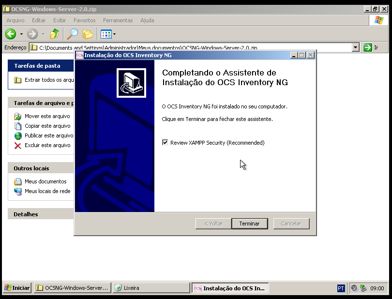
Task: Click the volume tray icon
Action: (x=354, y=288)
